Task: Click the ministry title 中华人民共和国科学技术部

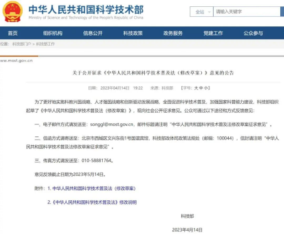Action: tap(86, 9)
